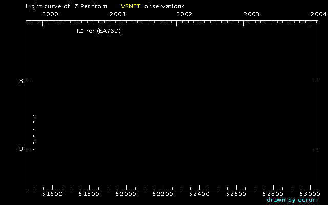The width and height of the screenshot is (328, 205).
Task: Click the magnitude 9 label on left axis
Action: tap(20, 149)
